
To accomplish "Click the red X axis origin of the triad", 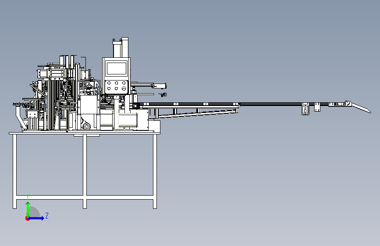I will coord(27,218).
